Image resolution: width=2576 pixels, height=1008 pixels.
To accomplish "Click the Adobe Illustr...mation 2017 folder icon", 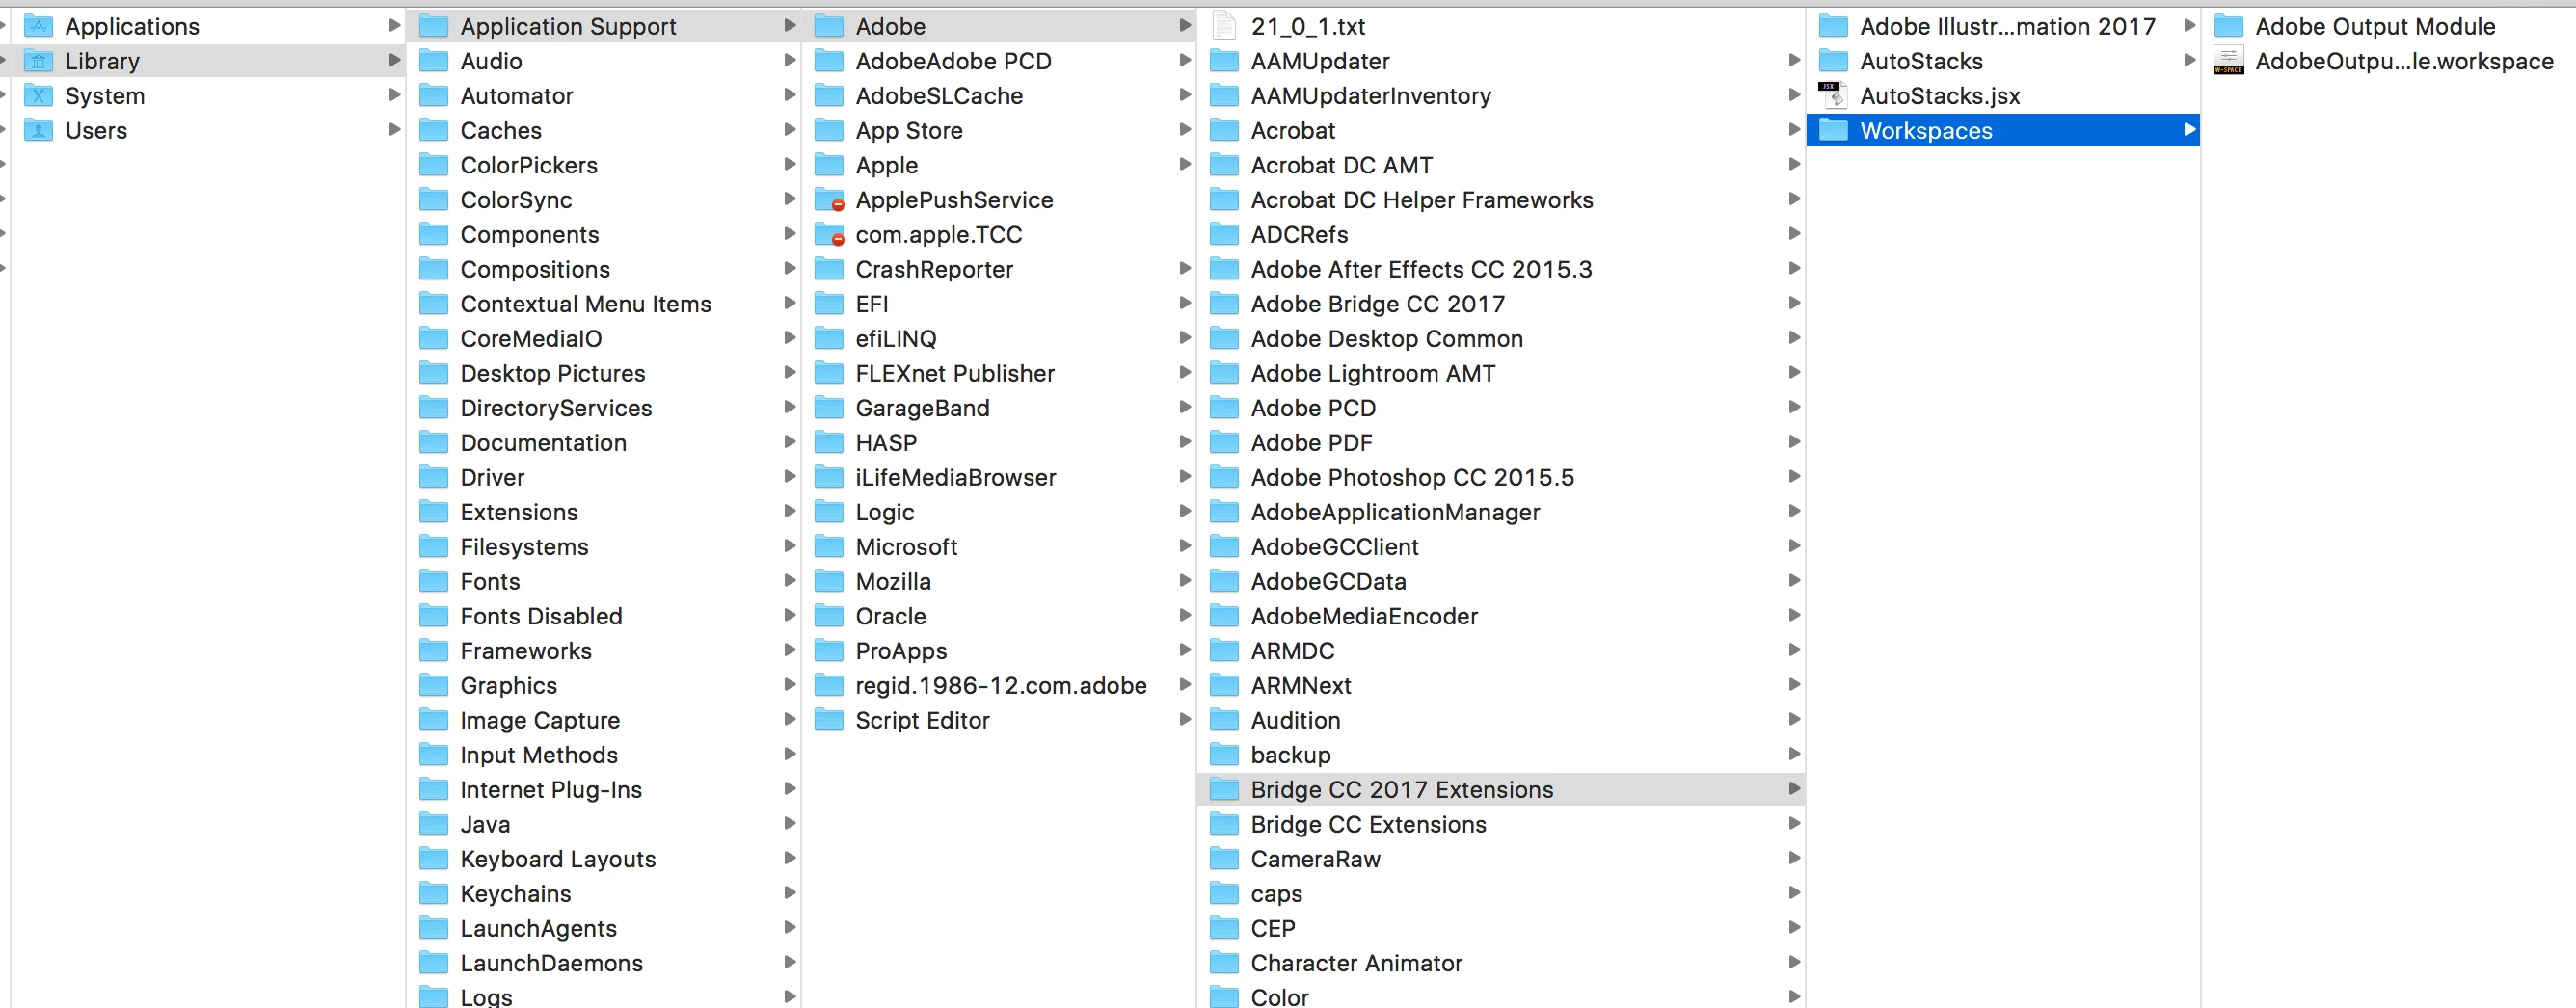I will point(1833,26).
